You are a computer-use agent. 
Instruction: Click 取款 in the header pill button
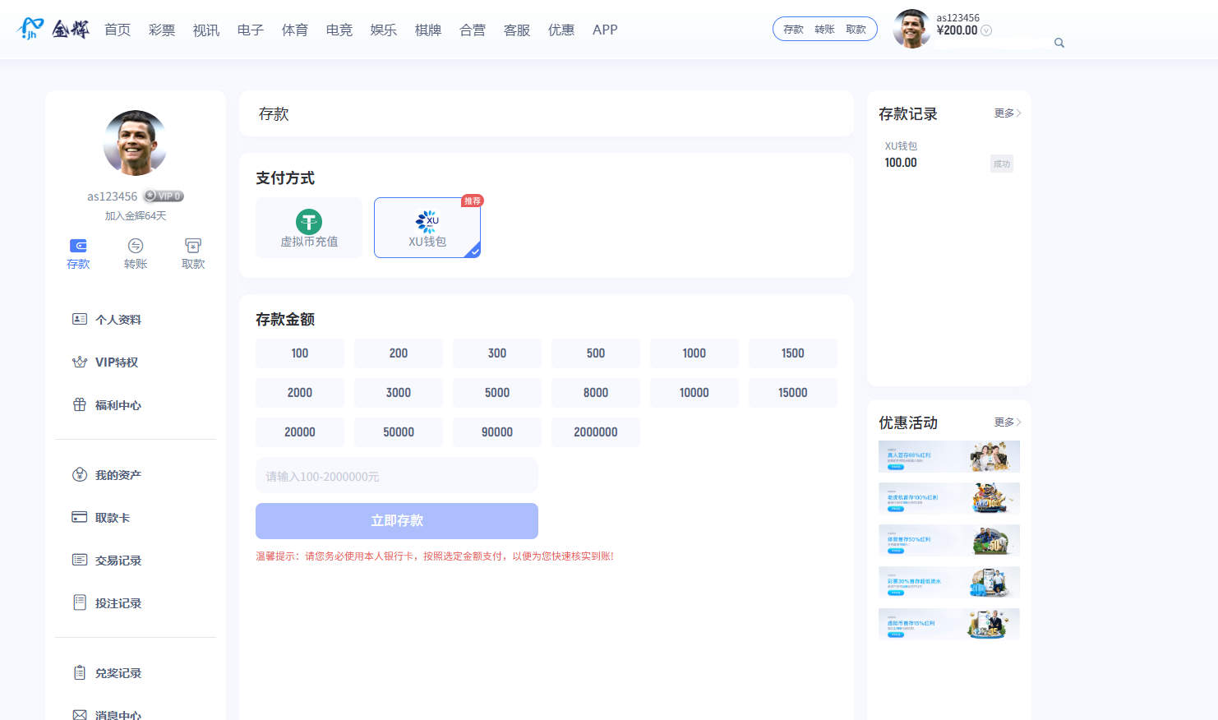856,30
